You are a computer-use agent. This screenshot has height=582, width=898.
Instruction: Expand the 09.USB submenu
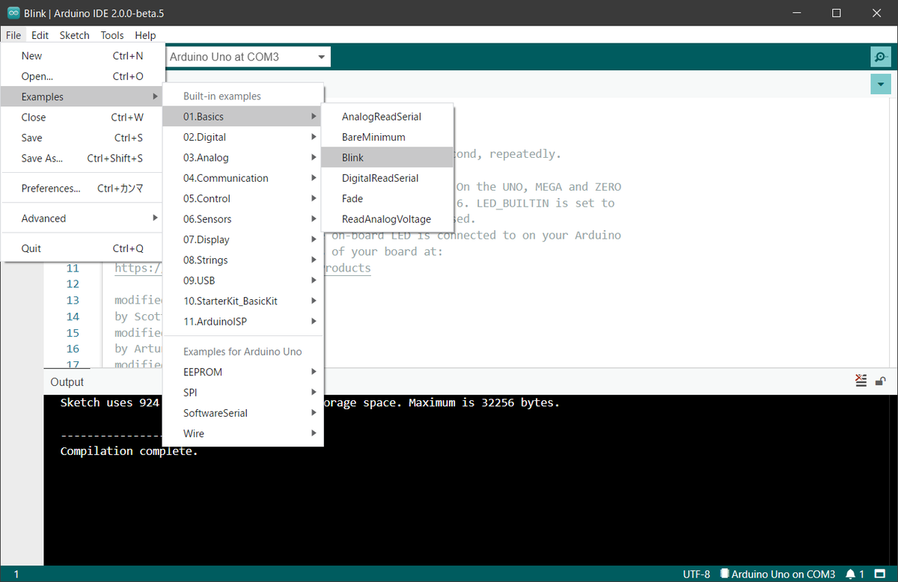(243, 281)
